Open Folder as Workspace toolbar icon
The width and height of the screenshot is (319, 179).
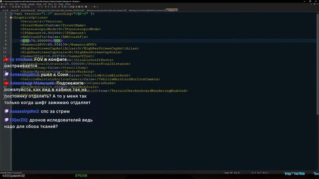coord(79,6)
